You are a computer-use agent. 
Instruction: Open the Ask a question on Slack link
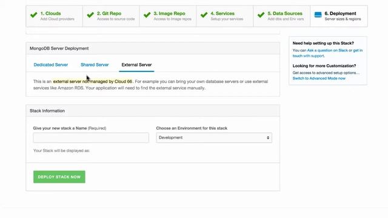pyautogui.click(x=327, y=50)
